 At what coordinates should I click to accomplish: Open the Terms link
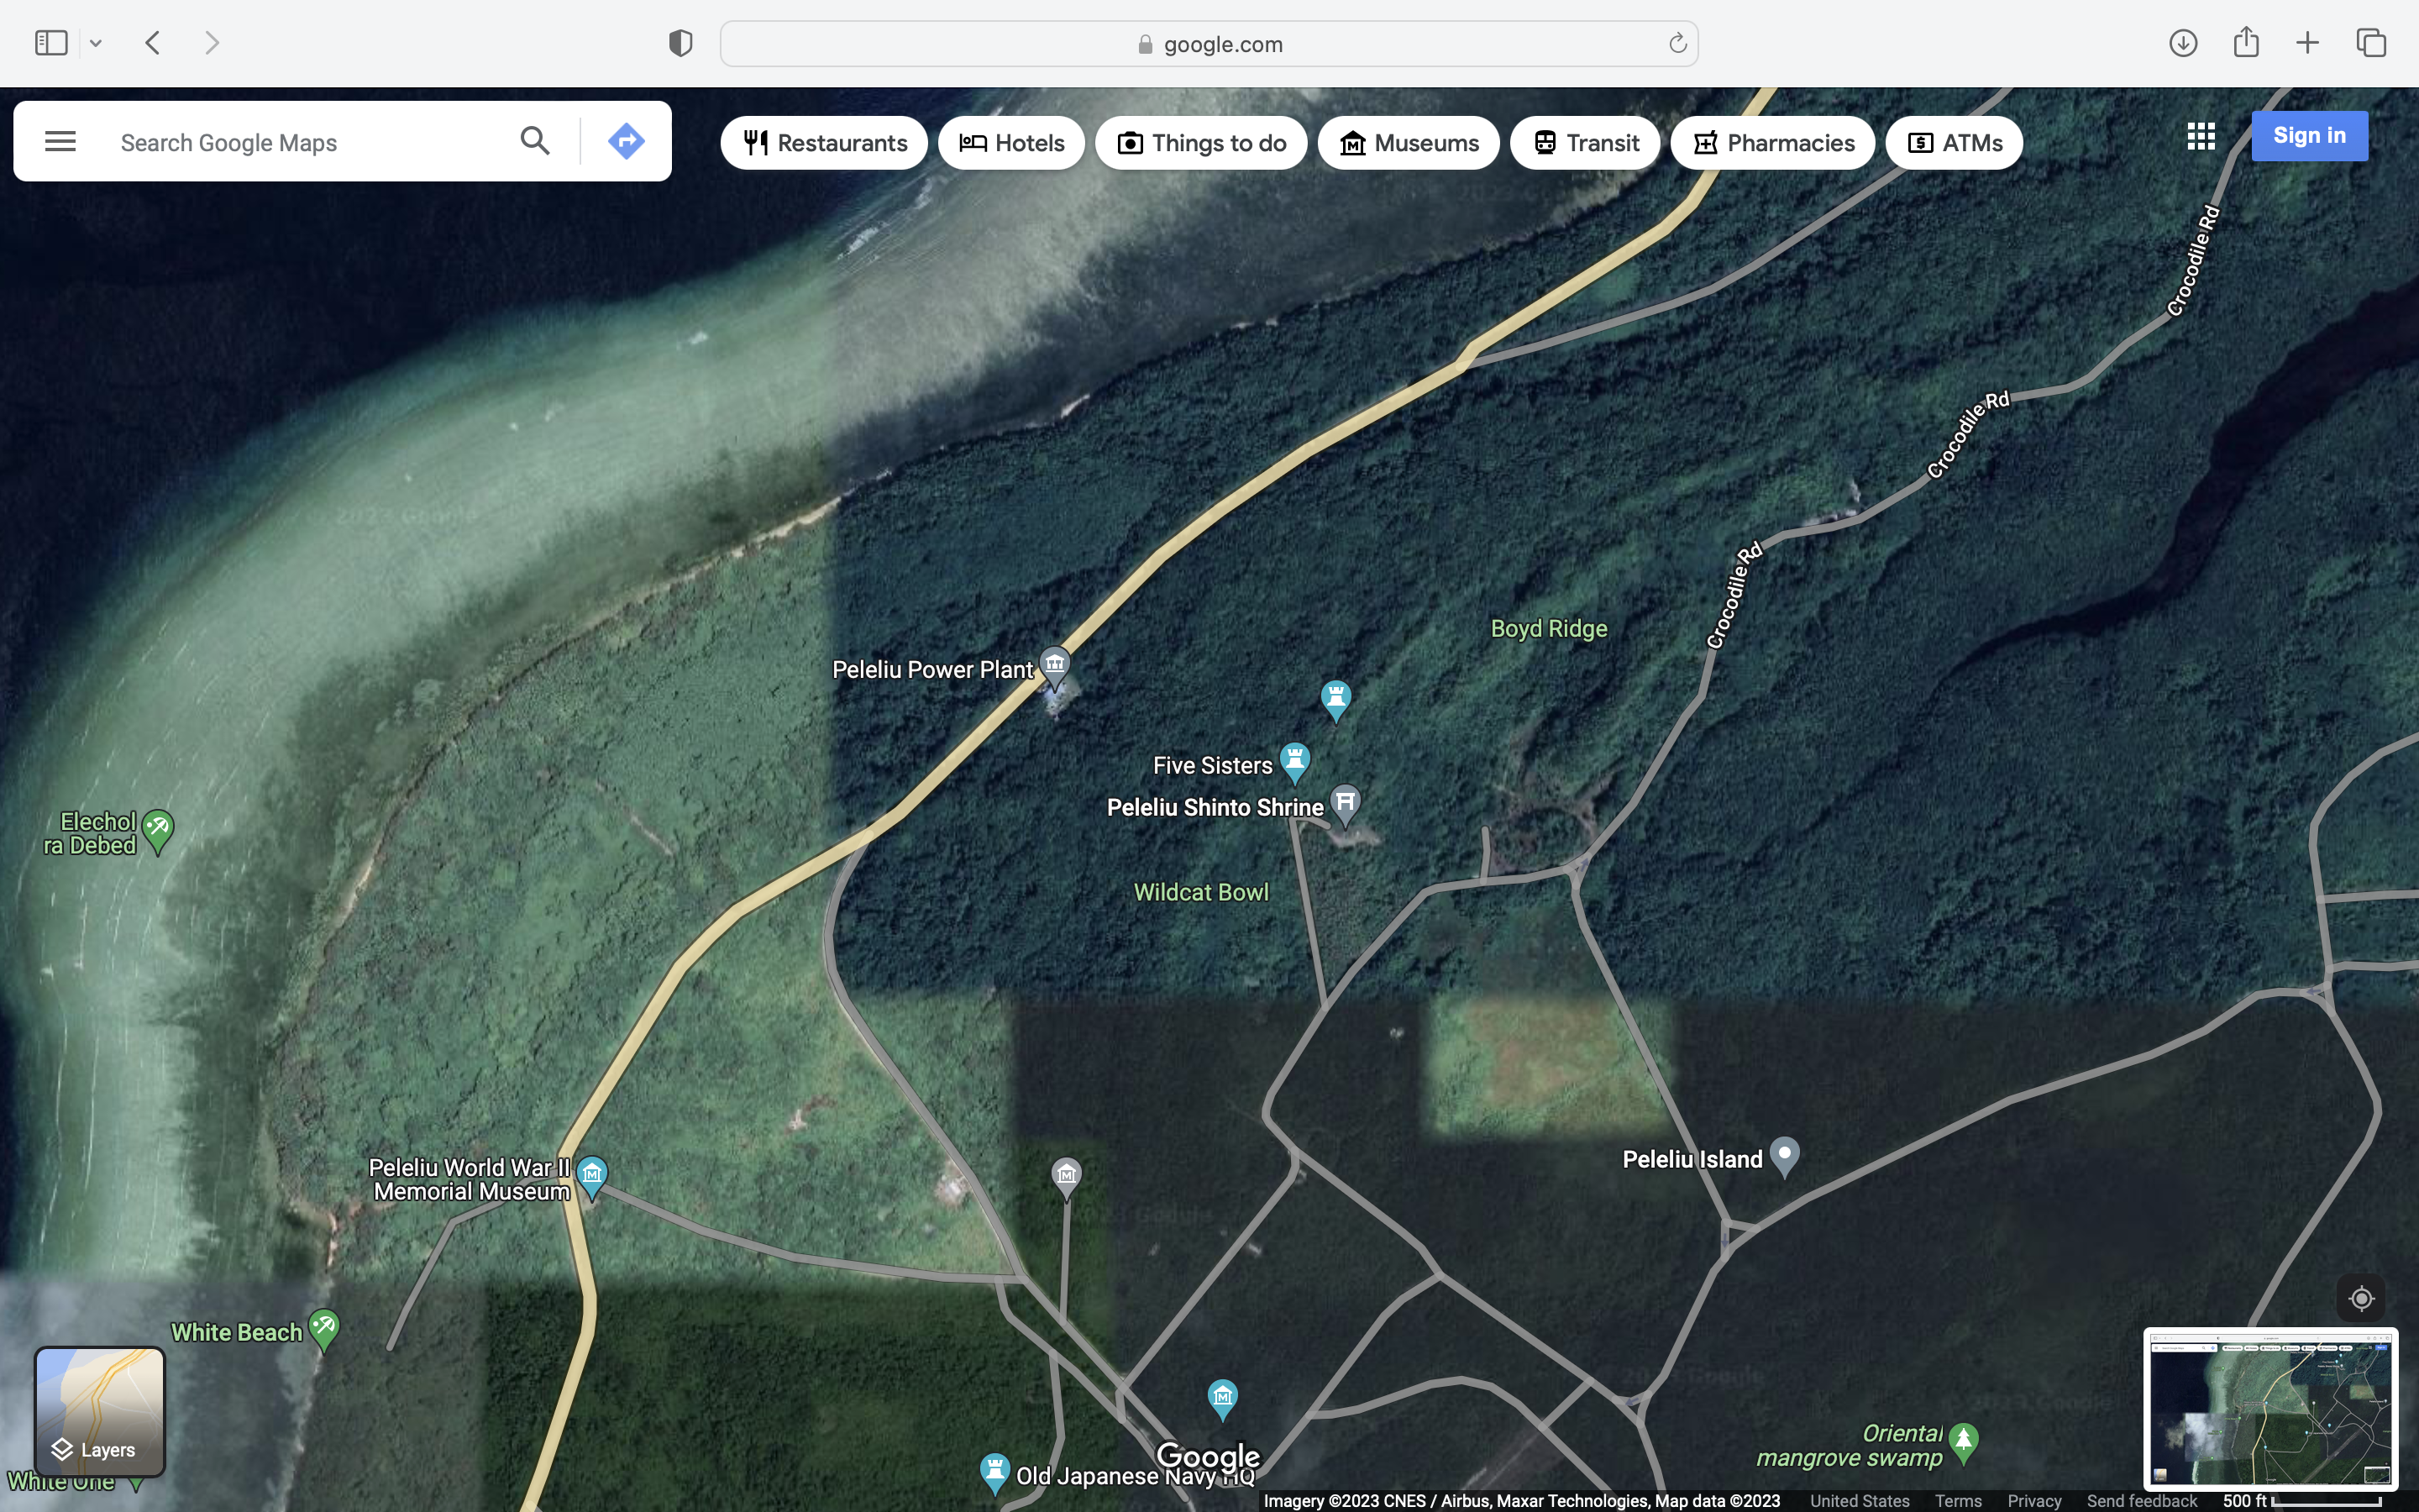click(1957, 1501)
